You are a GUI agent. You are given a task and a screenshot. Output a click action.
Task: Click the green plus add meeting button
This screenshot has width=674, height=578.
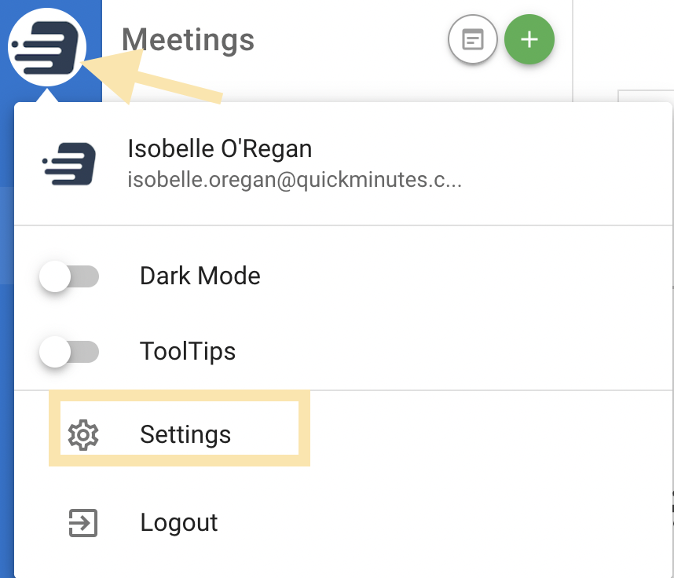(529, 39)
